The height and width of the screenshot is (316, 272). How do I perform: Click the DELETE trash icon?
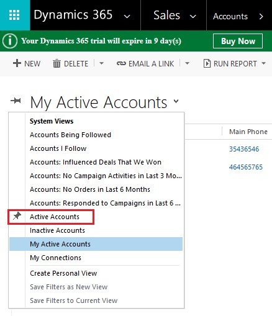[57, 63]
